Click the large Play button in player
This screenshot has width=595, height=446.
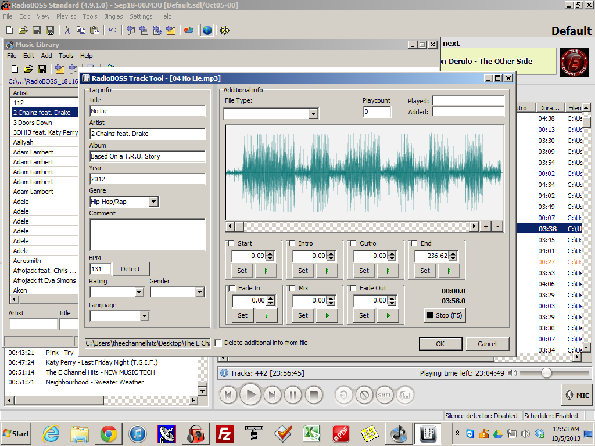[250, 395]
